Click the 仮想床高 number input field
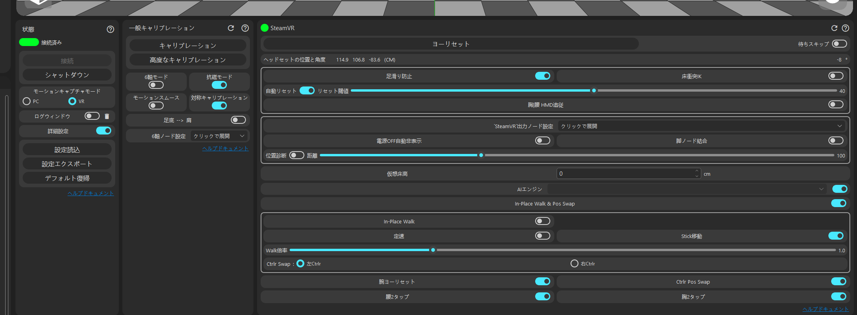Viewport: 857px width, 315px height. (x=625, y=174)
